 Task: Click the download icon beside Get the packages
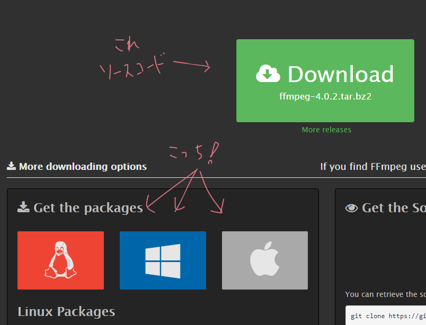23,207
